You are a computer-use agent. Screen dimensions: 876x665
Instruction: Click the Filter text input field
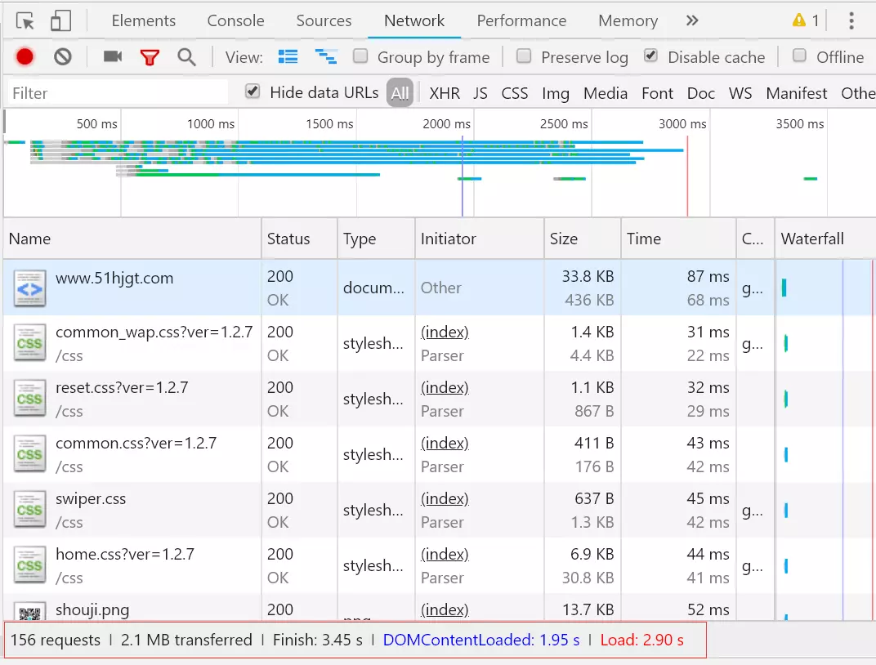click(x=118, y=93)
